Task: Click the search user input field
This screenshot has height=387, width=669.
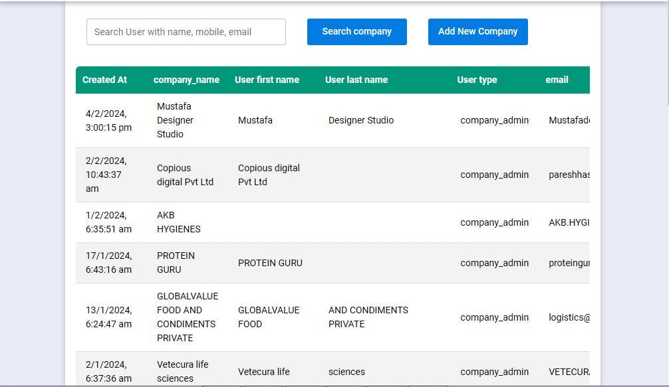Action: point(186,32)
